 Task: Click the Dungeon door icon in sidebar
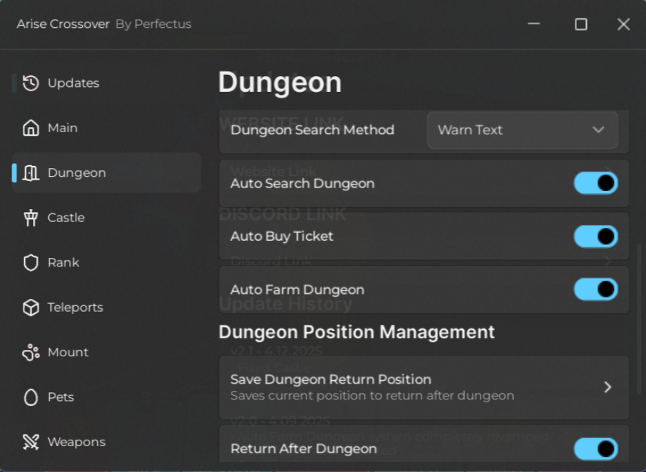30,173
